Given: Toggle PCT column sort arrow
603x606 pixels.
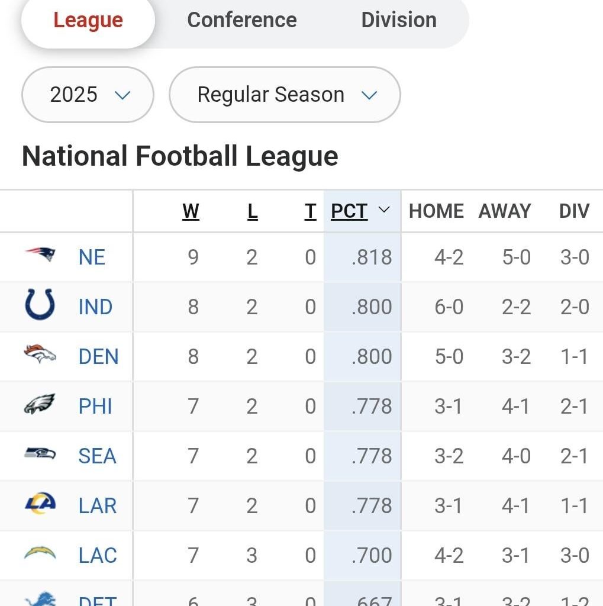Looking at the screenshot, I should [x=384, y=210].
